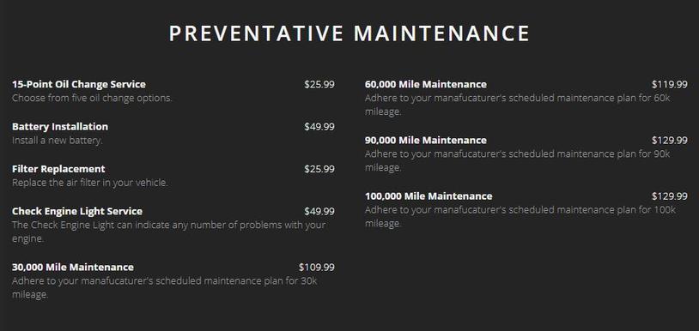699x331 pixels.
Task: Open Check Engine Light Service item
Action: (77, 211)
